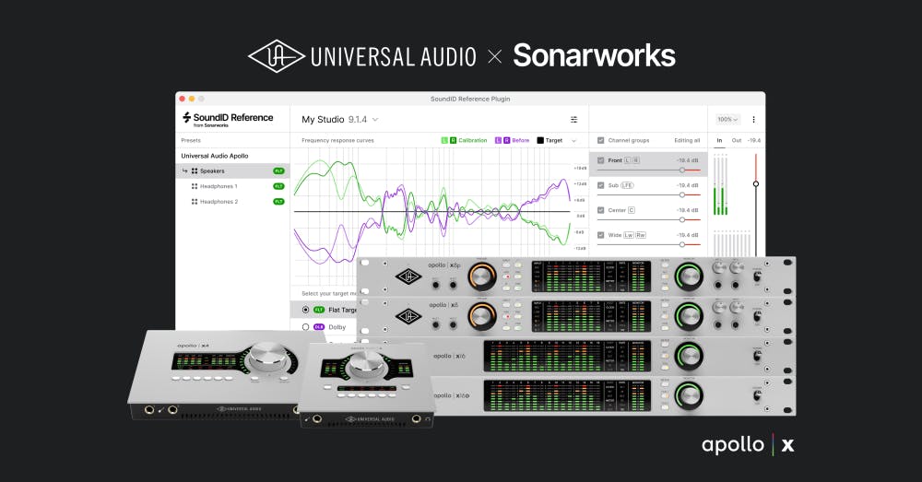Switch to the Out meter tab
922x482 pixels.
click(736, 140)
